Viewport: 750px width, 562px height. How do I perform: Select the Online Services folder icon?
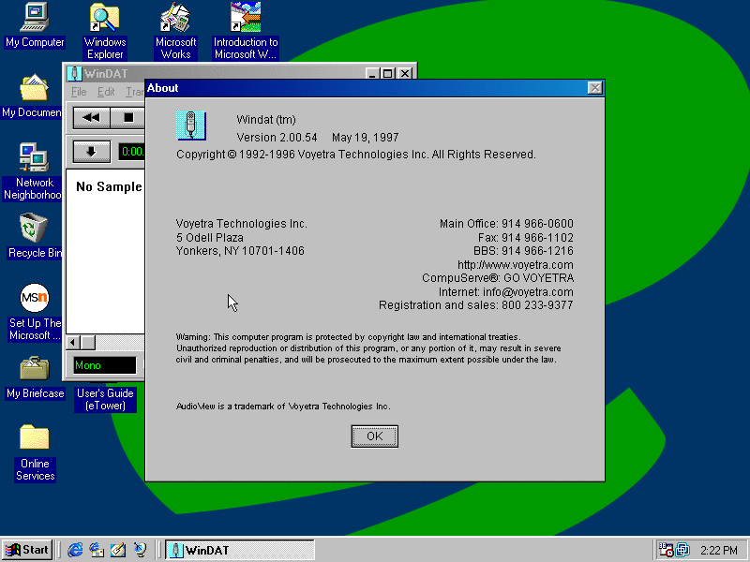(35, 437)
